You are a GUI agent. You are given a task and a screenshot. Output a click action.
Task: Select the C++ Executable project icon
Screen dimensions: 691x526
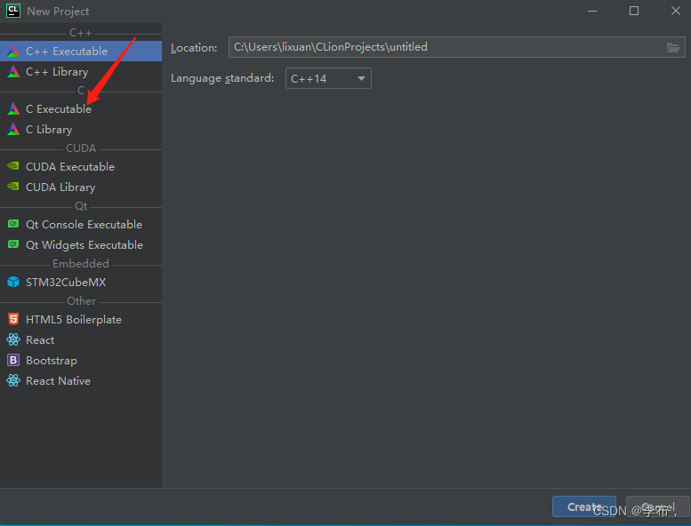tap(13, 51)
